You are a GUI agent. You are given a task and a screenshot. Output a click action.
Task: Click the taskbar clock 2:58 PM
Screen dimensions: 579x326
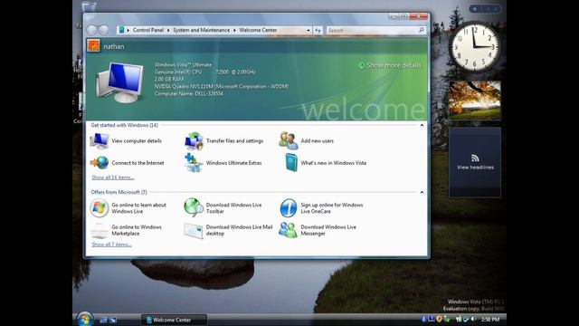490,320
